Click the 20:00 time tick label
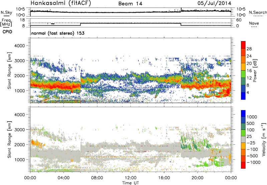This screenshot has width=267, height=185. coord(197,178)
